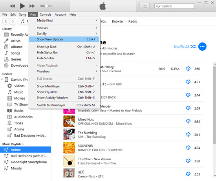Download the KICK BACK track

coord(188,95)
